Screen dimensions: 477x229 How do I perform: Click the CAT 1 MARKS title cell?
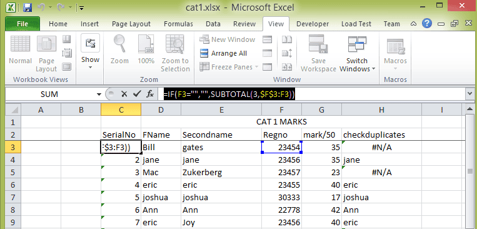click(282, 122)
